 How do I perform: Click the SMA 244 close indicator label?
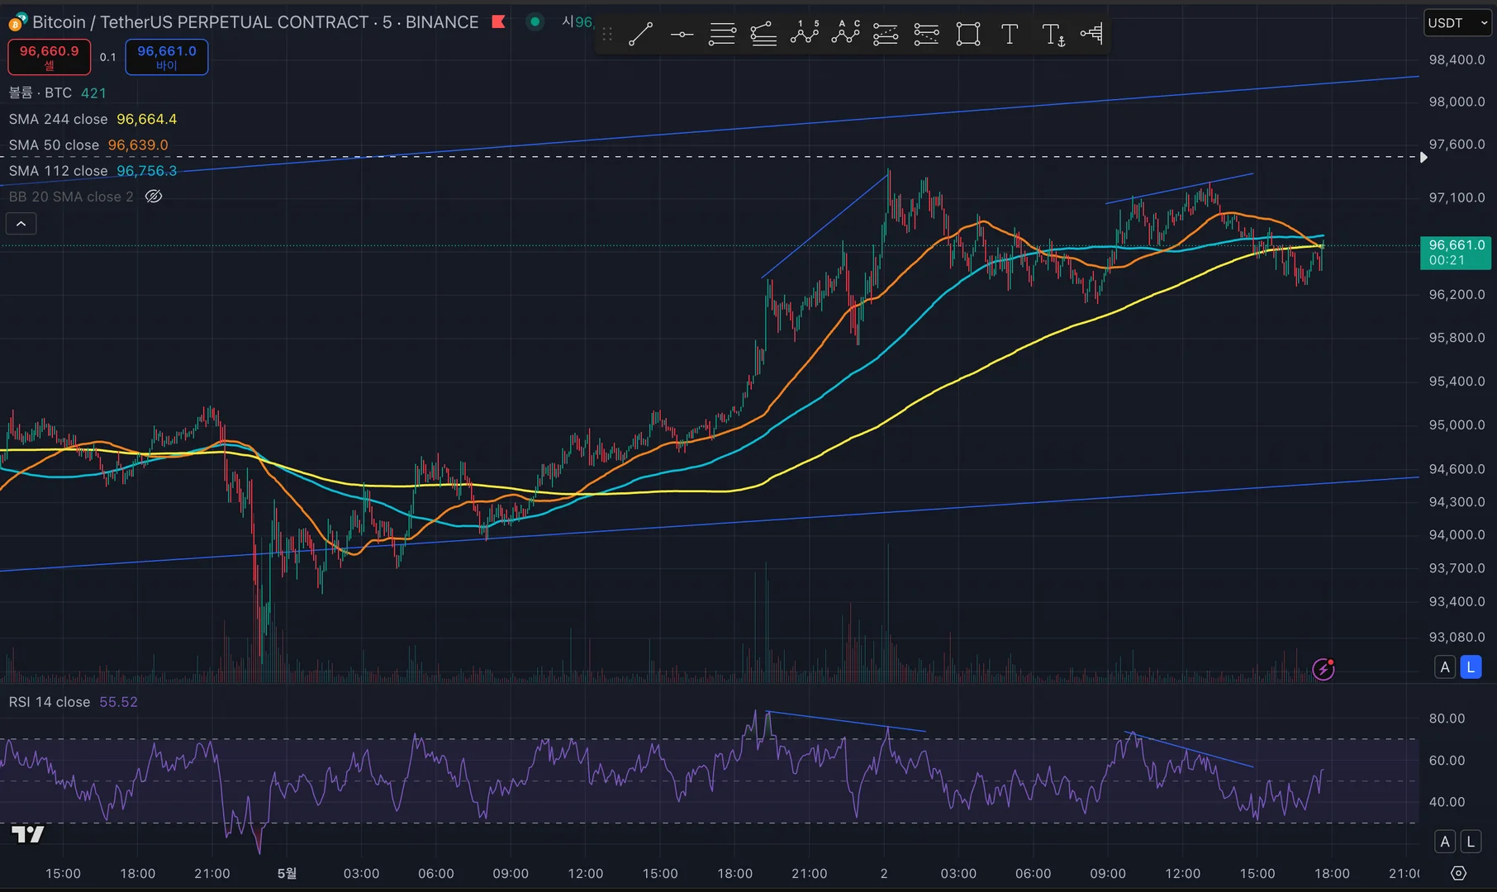click(x=58, y=119)
